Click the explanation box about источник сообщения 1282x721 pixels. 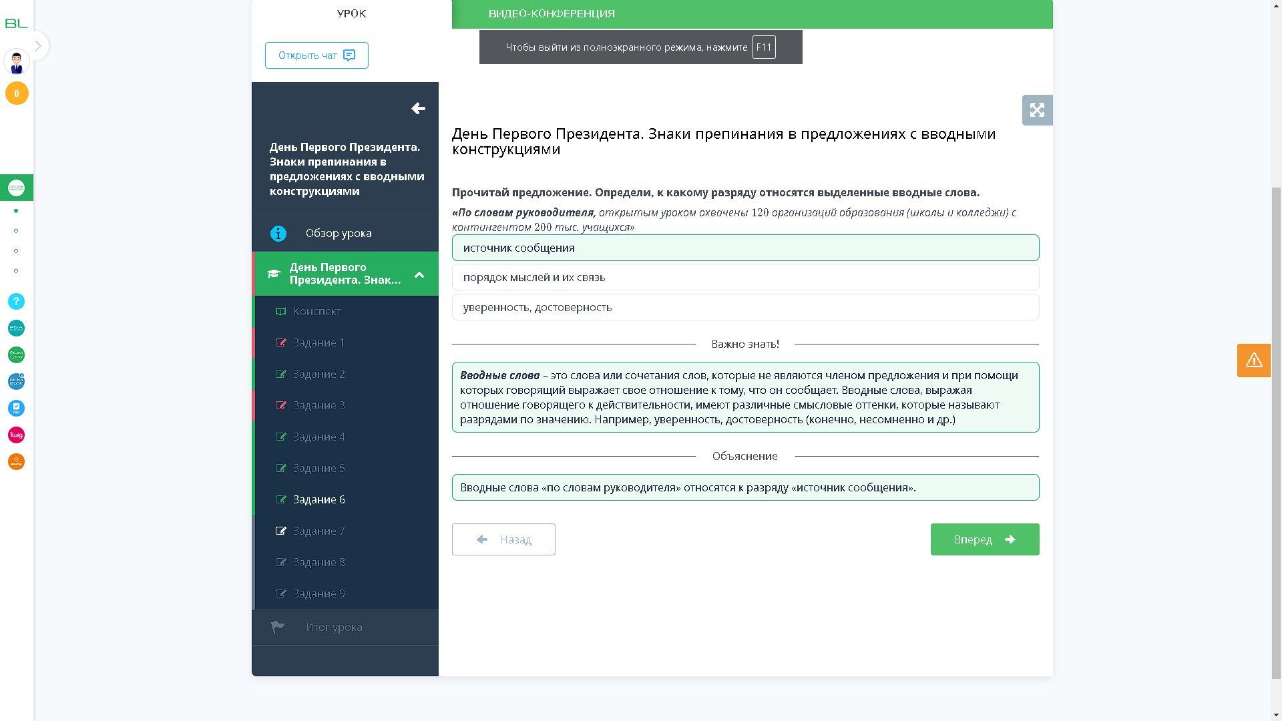coord(745,487)
